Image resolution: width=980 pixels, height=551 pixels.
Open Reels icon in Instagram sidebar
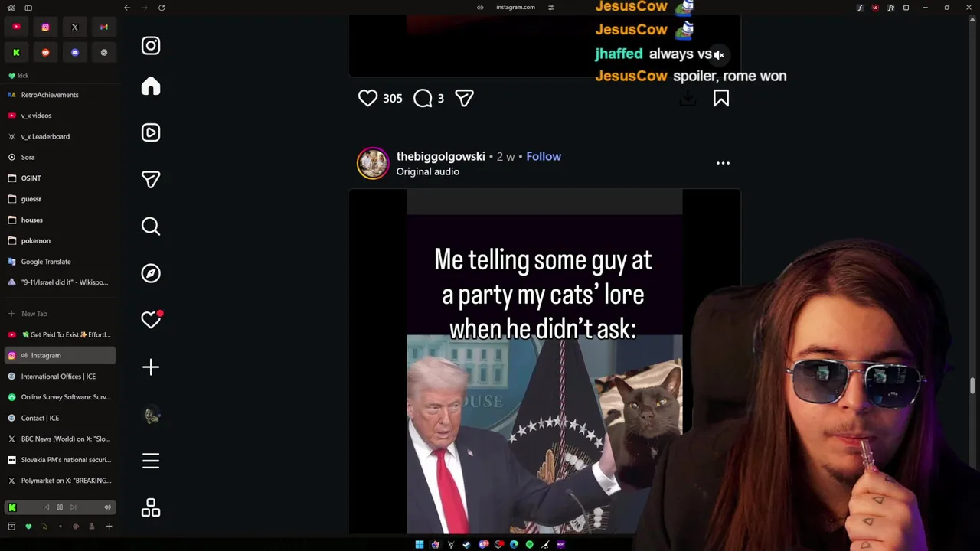point(151,132)
